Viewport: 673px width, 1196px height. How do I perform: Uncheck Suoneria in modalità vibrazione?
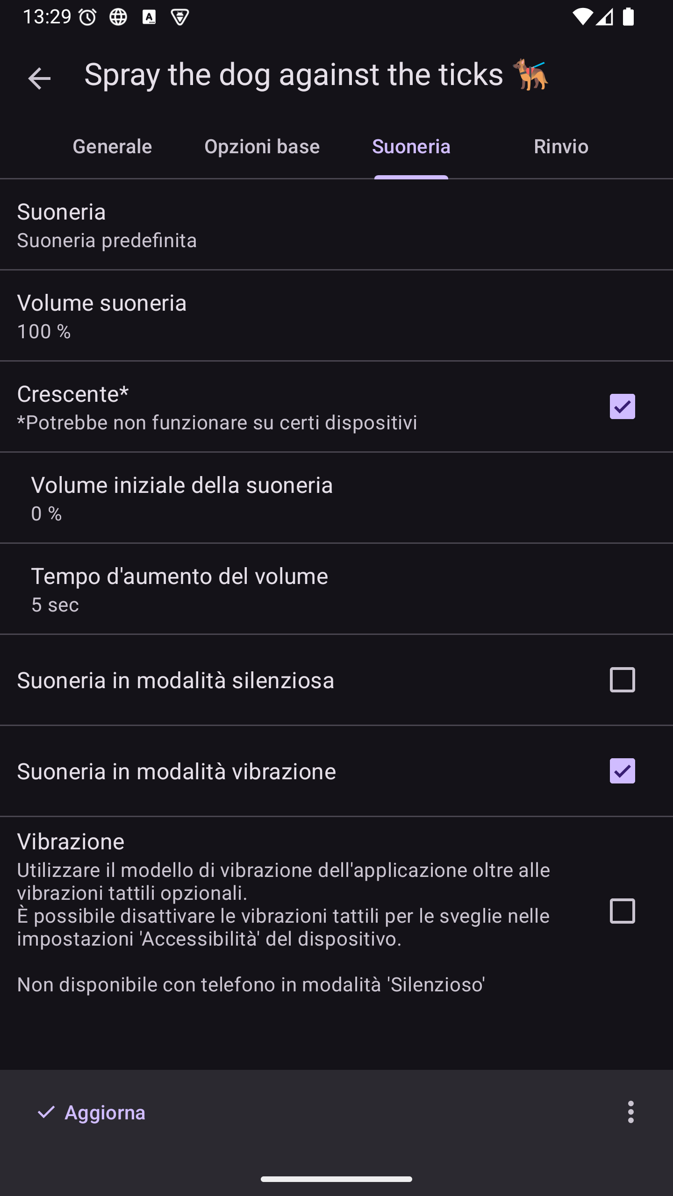click(x=622, y=771)
